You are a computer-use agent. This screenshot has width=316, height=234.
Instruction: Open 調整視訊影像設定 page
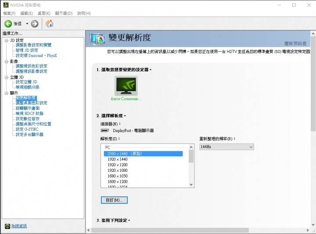pos(32,71)
